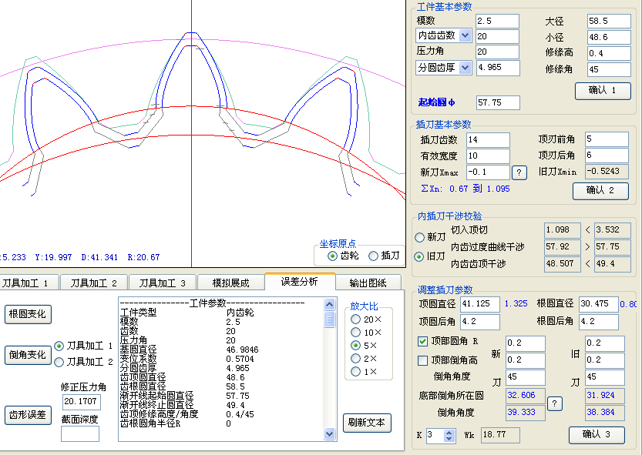Switch to the 刀具加工 3 tab
The height and width of the screenshot is (455, 642).
(x=163, y=283)
